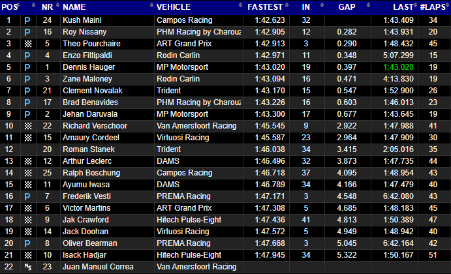Viewport: 451px width, 274px height.
Task: Click Dennis Hauger's pit P icon
Action: point(27,68)
